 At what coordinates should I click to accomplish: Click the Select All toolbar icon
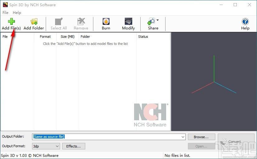(59, 21)
